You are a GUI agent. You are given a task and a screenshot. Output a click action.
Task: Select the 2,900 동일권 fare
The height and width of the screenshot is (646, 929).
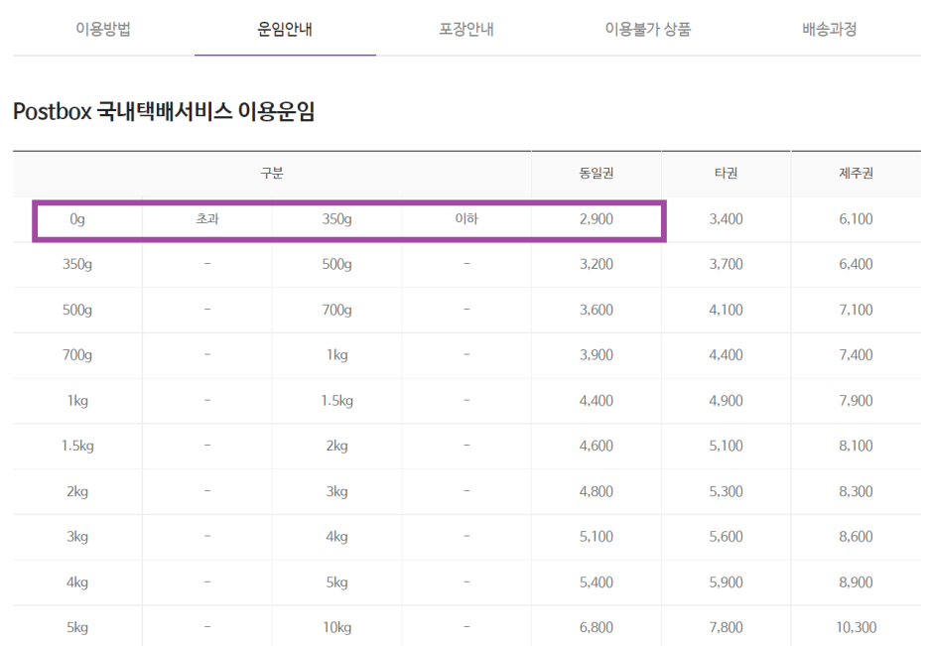point(597,219)
